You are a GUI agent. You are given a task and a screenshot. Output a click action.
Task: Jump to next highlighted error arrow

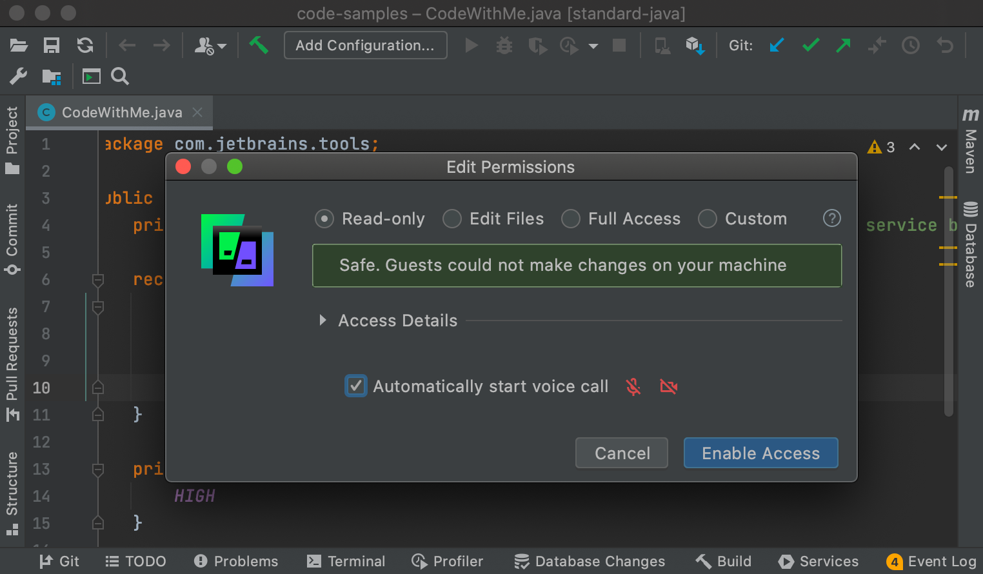tap(941, 148)
